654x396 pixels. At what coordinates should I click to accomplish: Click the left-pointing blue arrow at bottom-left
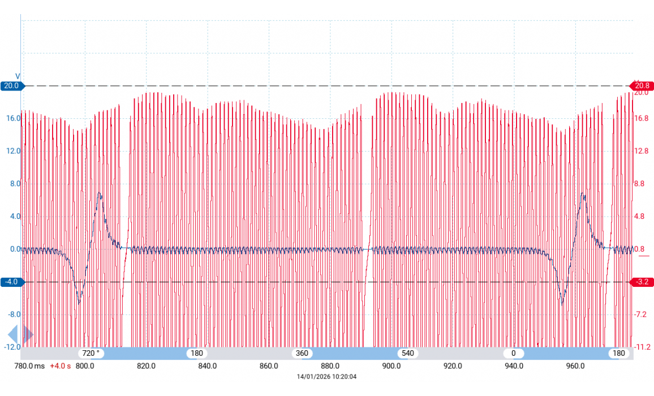tap(12, 335)
